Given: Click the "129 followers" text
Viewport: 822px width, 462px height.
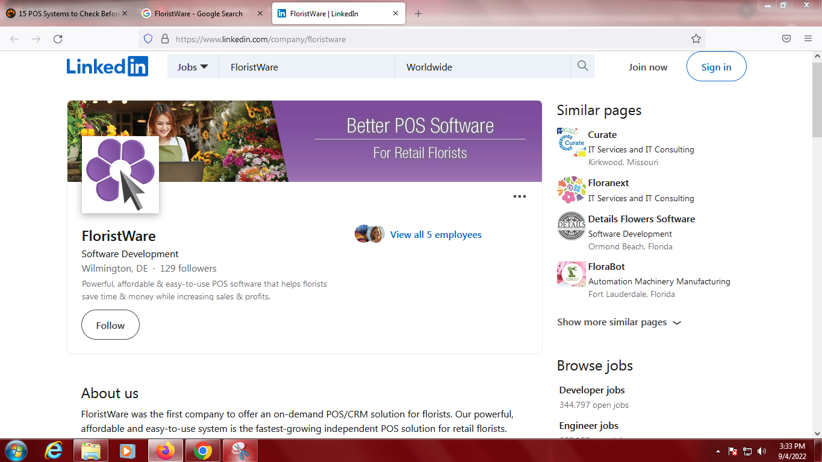Looking at the screenshot, I should [188, 268].
